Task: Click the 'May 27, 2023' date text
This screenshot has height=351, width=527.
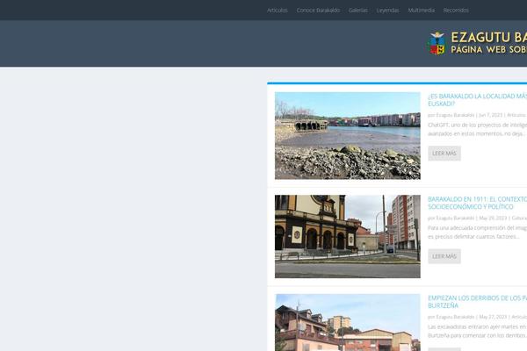Action: 493,317
